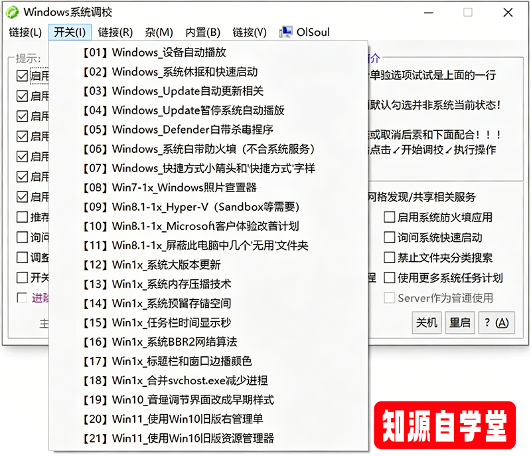Select 【01】 Windows_设备自动播放

point(208,53)
